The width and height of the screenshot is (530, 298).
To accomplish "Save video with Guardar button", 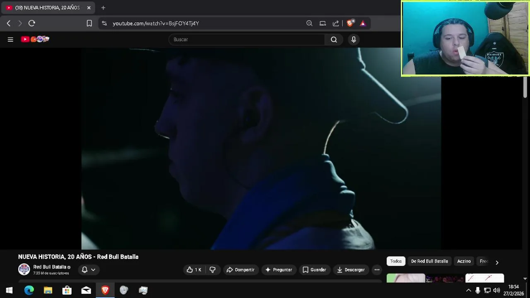I will (x=314, y=270).
